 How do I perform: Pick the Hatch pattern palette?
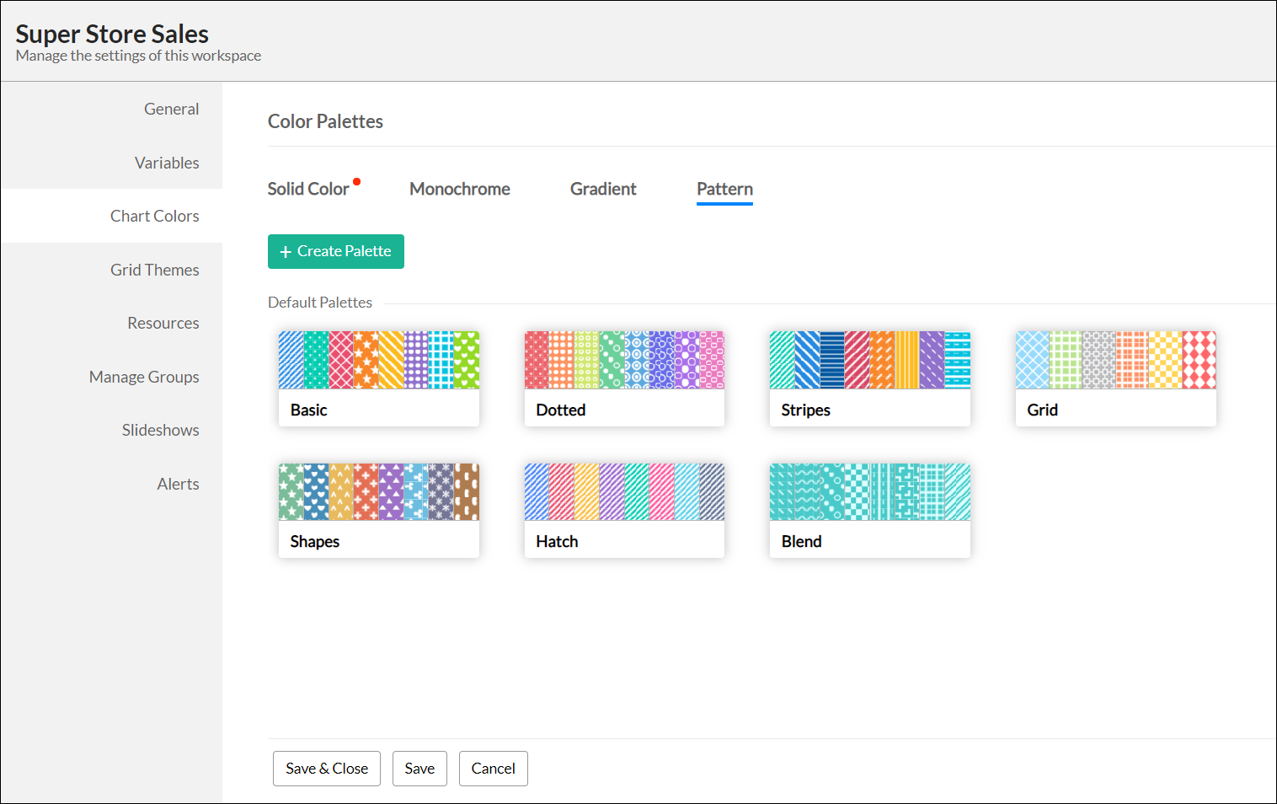point(624,509)
